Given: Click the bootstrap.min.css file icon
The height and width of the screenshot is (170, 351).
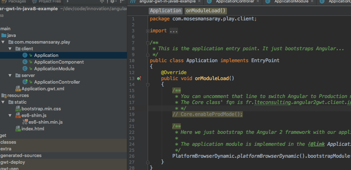Looking at the screenshot, I should [18, 109].
